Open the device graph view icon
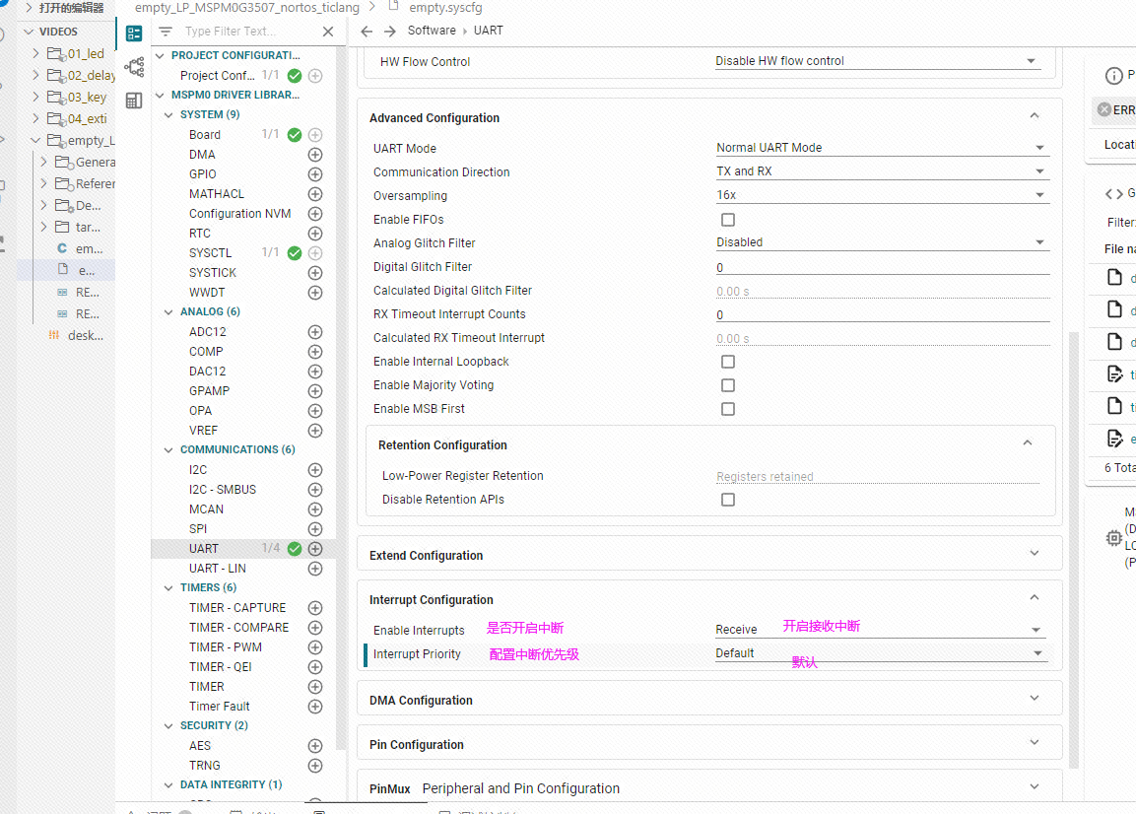 click(134, 67)
